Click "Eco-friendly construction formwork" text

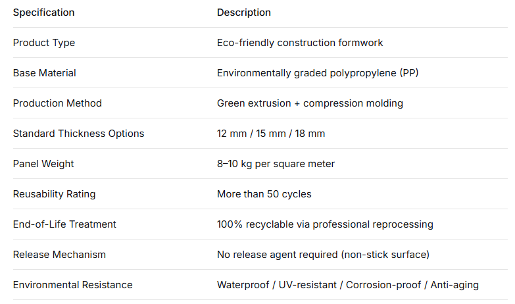[300, 43]
